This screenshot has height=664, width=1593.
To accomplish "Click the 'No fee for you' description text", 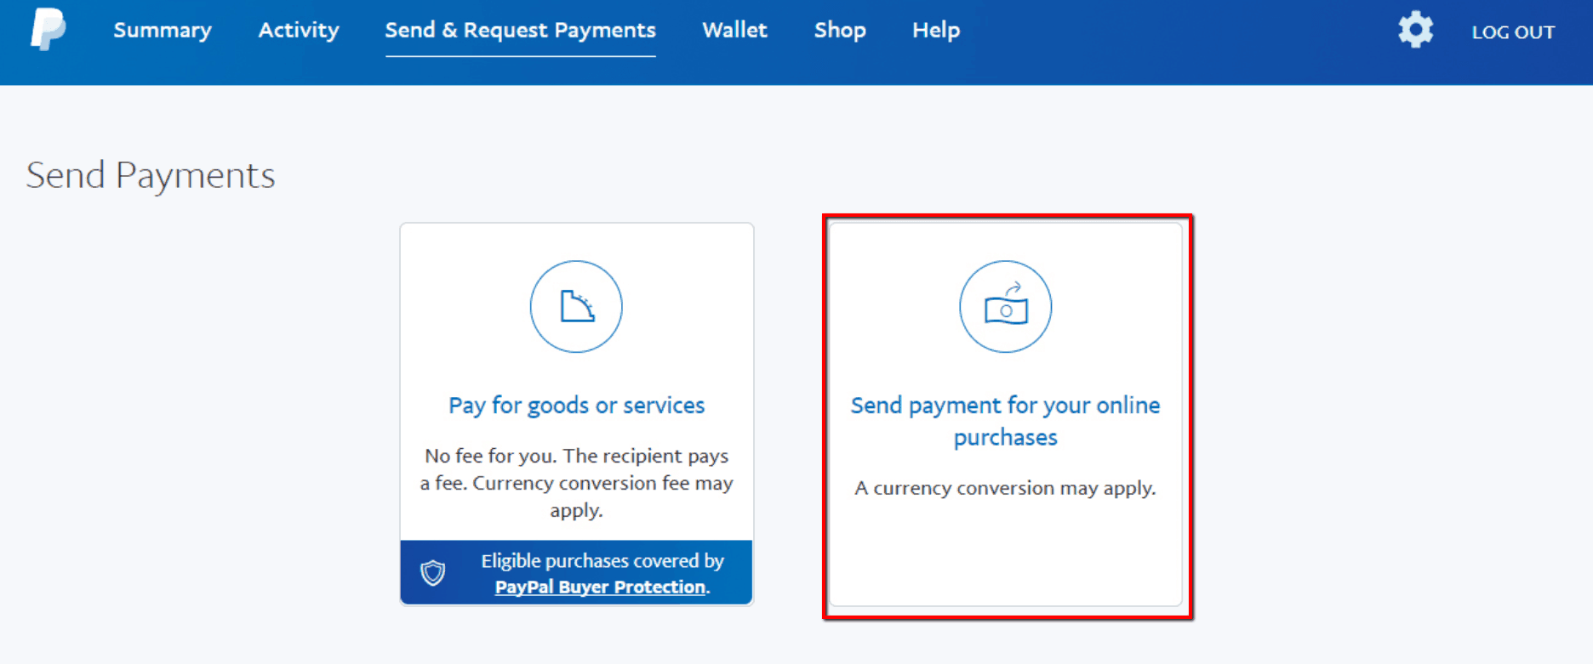I will click(x=576, y=483).
